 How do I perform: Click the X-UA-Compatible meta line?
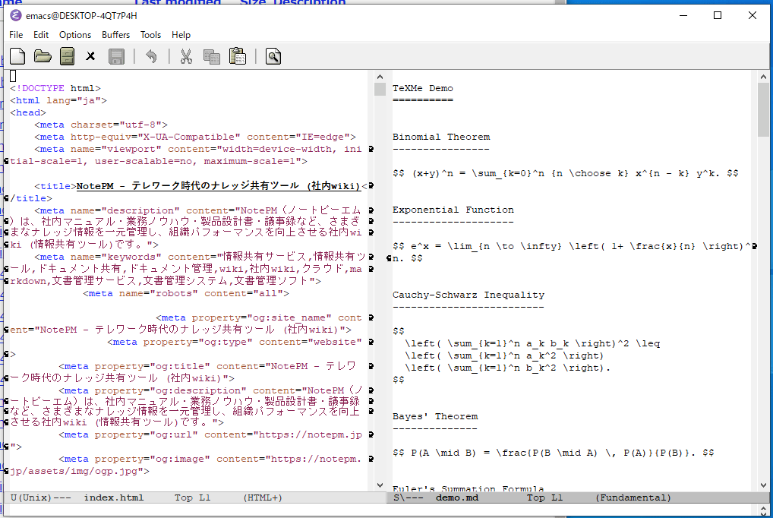point(195,137)
